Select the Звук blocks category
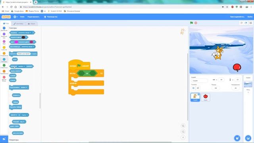The width and height of the screenshot is (254, 143). pyautogui.click(x=4, y=42)
